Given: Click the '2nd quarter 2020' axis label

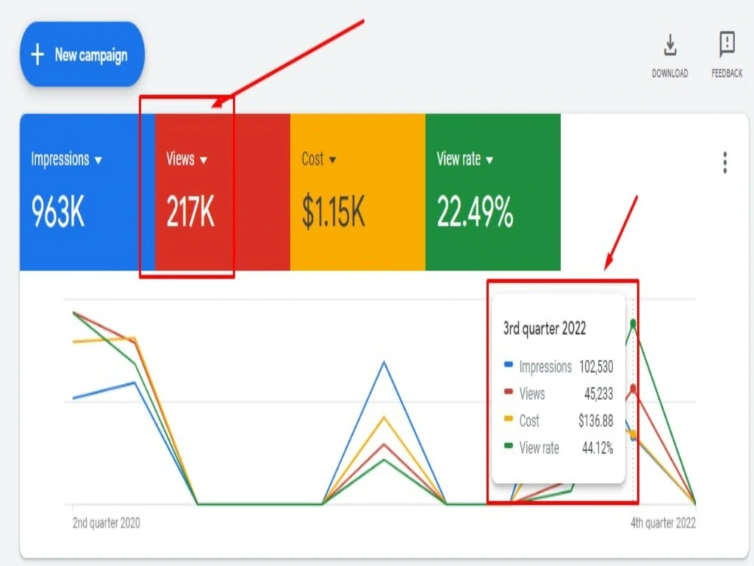Looking at the screenshot, I should (106, 523).
